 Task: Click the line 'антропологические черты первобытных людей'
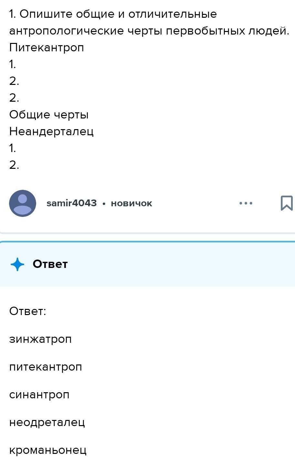tap(149, 31)
